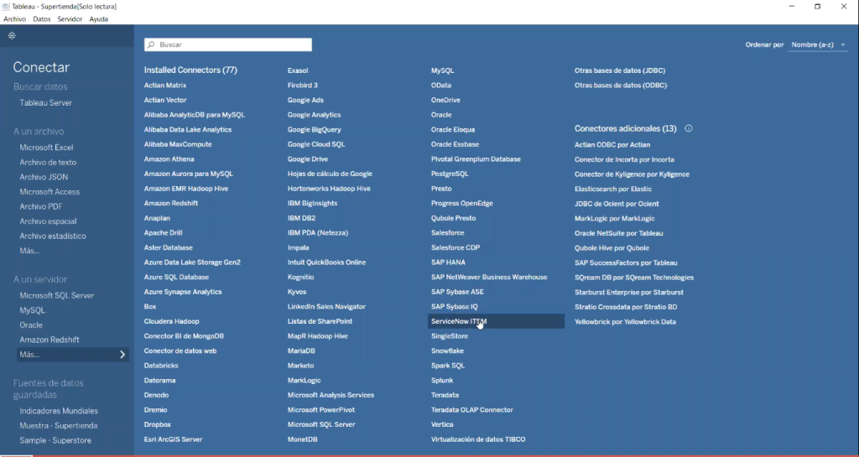Viewport: 859px width, 457px height.
Task: Select Archivo estadístico in sidebar
Action: tap(53, 236)
